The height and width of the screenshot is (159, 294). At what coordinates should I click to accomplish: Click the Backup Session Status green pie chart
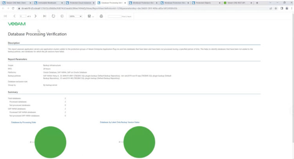139,142
